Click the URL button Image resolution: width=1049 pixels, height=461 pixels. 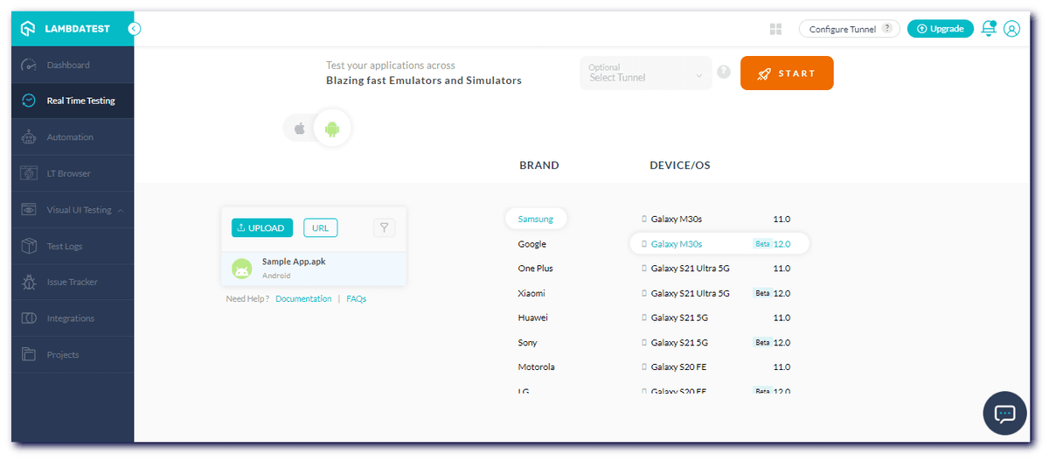[x=321, y=228]
